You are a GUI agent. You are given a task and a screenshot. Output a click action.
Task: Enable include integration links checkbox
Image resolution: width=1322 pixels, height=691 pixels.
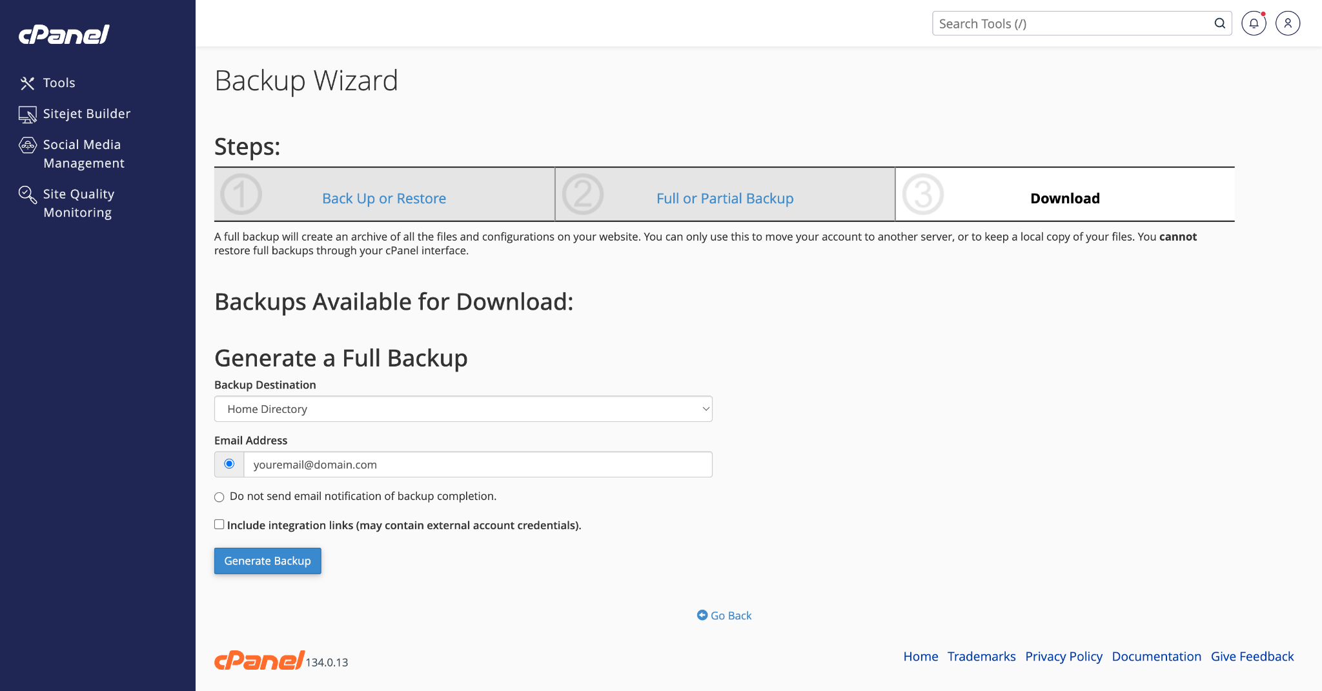pyautogui.click(x=219, y=525)
